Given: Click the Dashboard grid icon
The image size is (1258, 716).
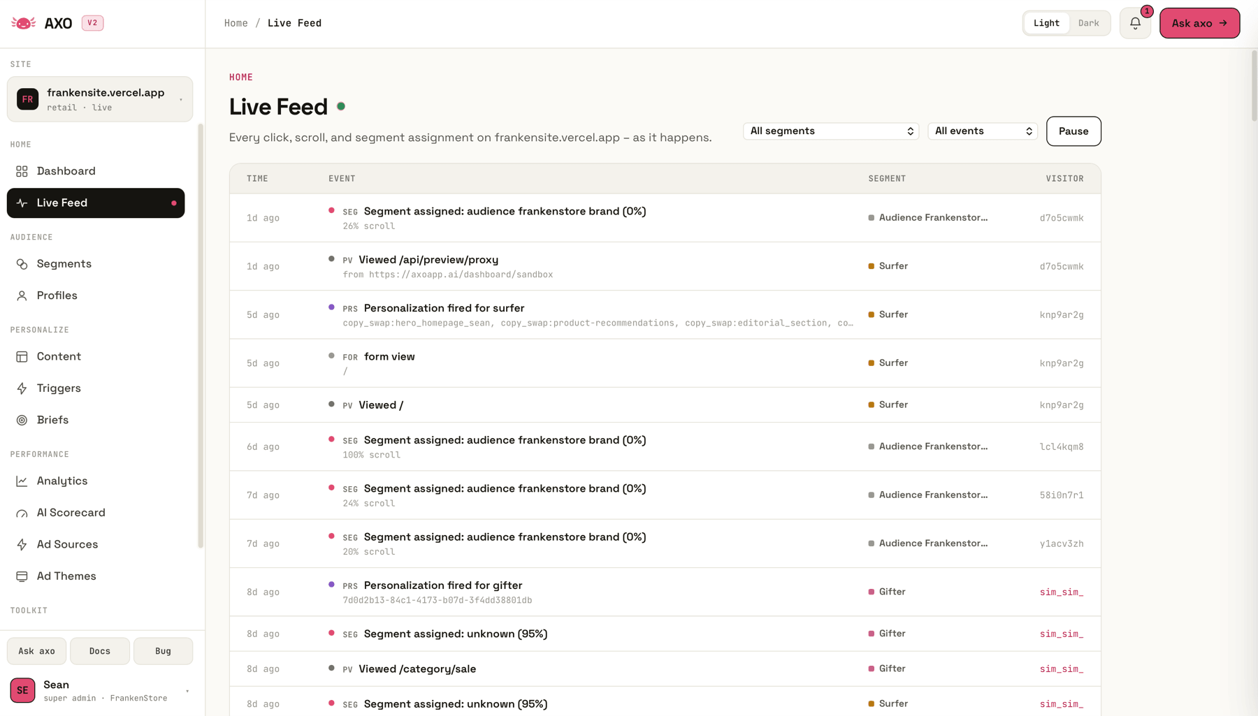Looking at the screenshot, I should pos(22,171).
